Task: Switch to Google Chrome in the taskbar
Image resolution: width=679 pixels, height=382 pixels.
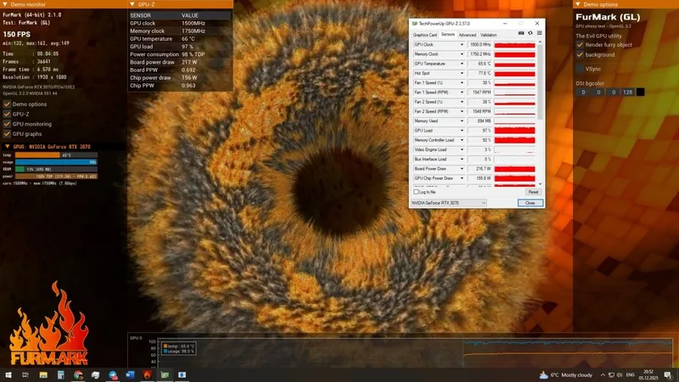Action: coord(78,374)
